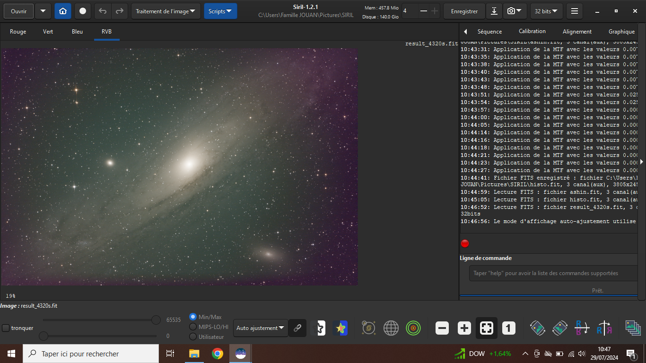Click the globe celestial grid icon
This screenshot has height=363, width=646.
pos(391,328)
